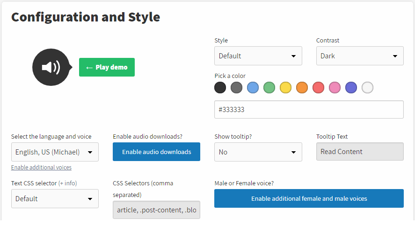The image size is (415, 225).
Task: Follow the Enable additional voices link
Action: tap(41, 168)
